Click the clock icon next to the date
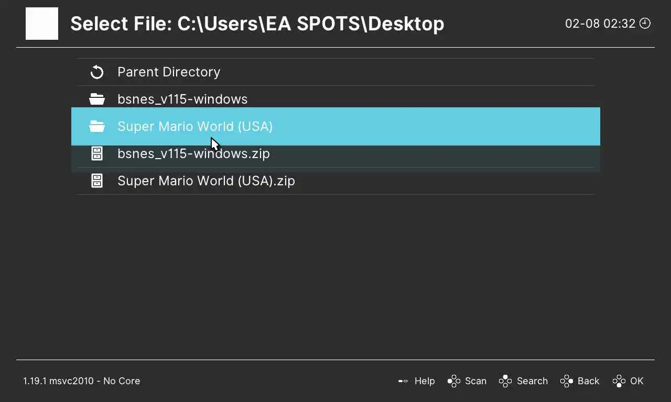The height and width of the screenshot is (402, 671). pos(645,24)
